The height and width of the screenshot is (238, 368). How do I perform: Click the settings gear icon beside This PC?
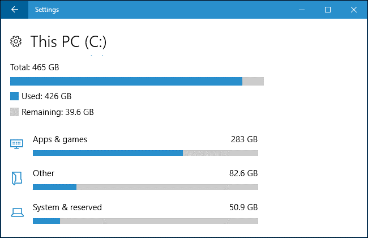tap(16, 41)
